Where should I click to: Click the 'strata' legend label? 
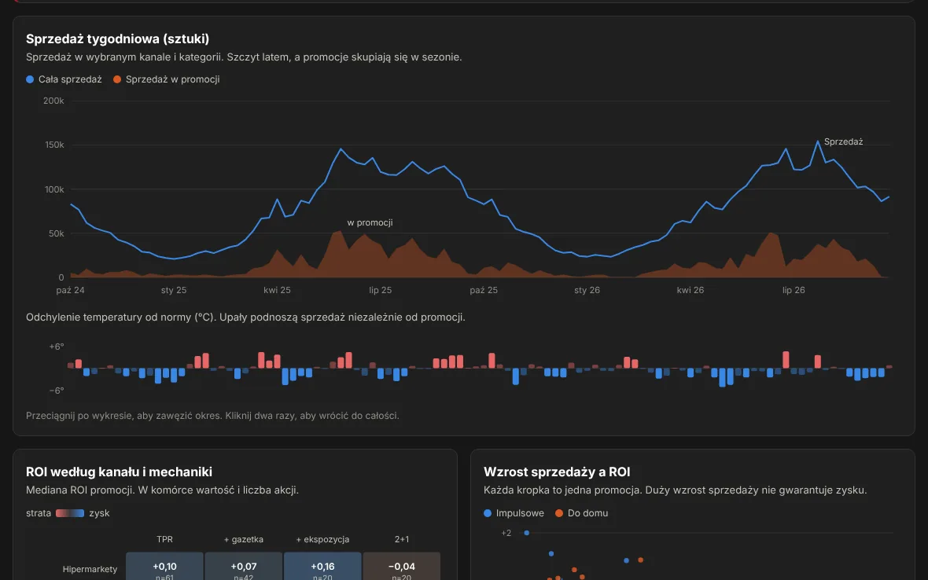(x=39, y=513)
